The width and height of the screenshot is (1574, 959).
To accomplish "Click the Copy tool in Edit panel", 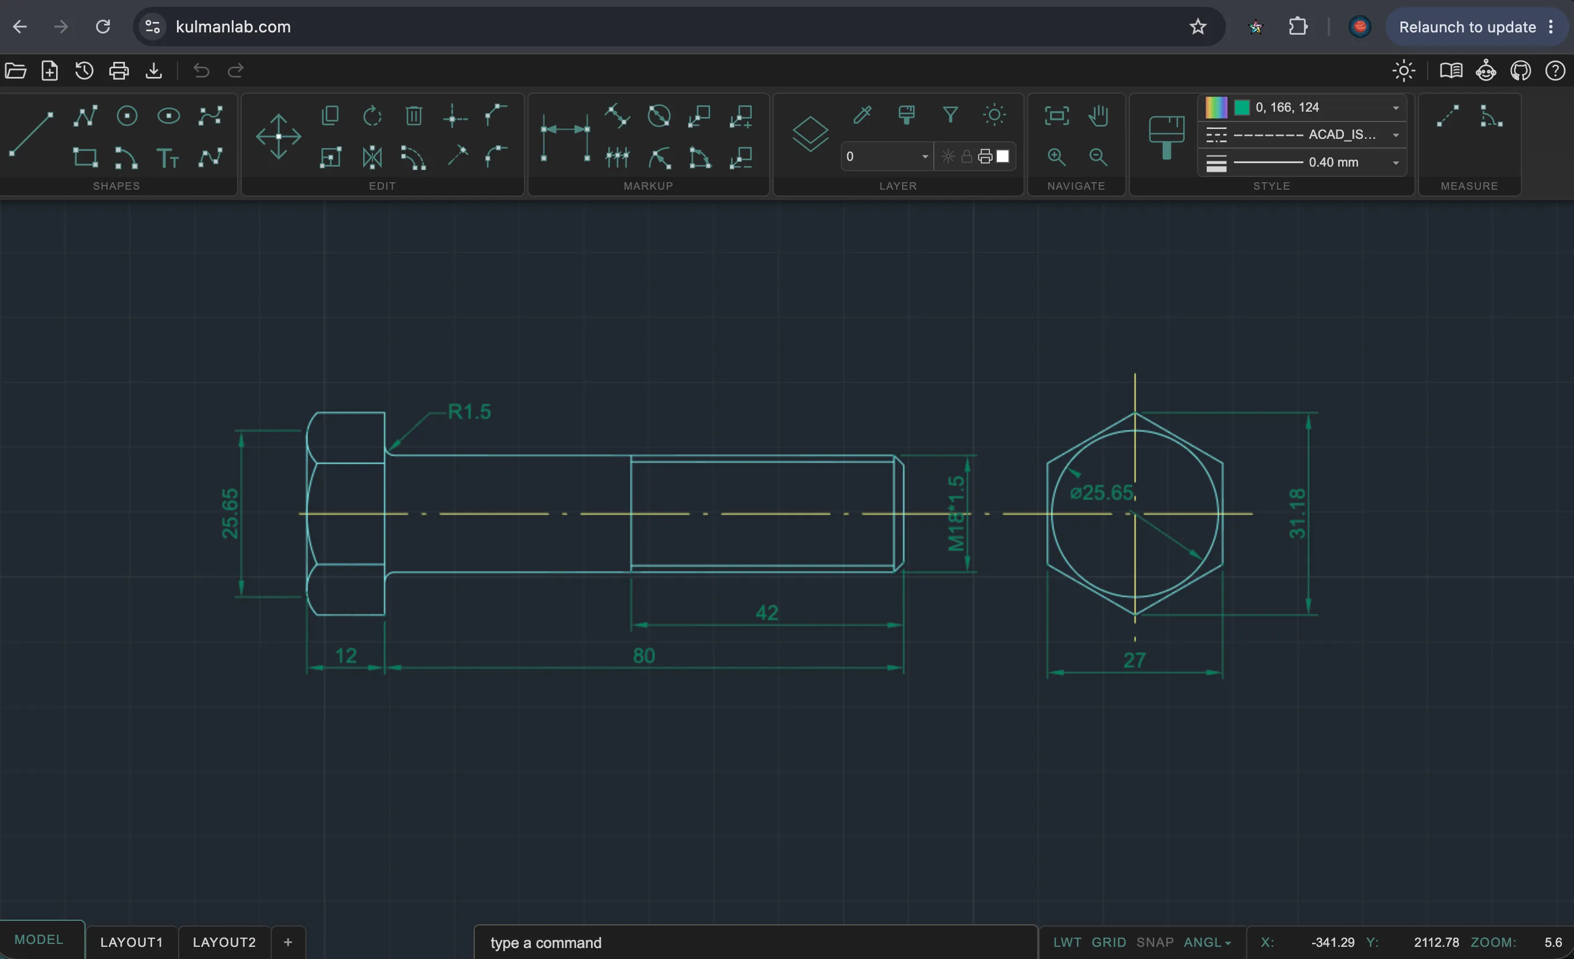I will click(330, 116).
